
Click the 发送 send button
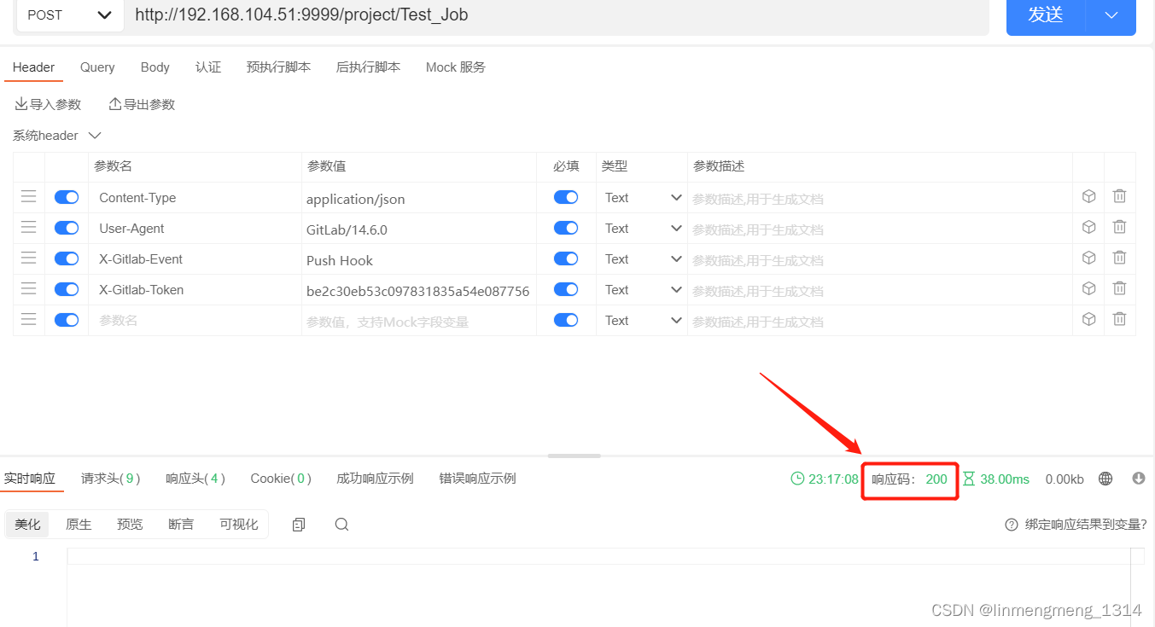tap(1046, 15)
